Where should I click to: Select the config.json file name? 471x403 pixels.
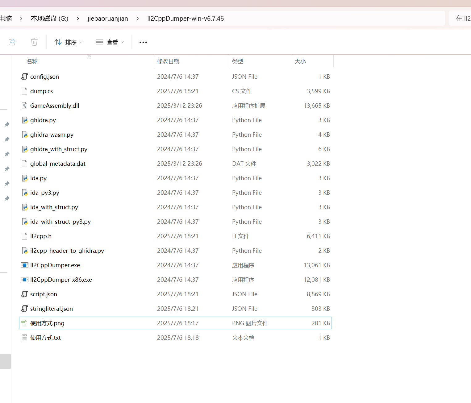pos(44,77)
